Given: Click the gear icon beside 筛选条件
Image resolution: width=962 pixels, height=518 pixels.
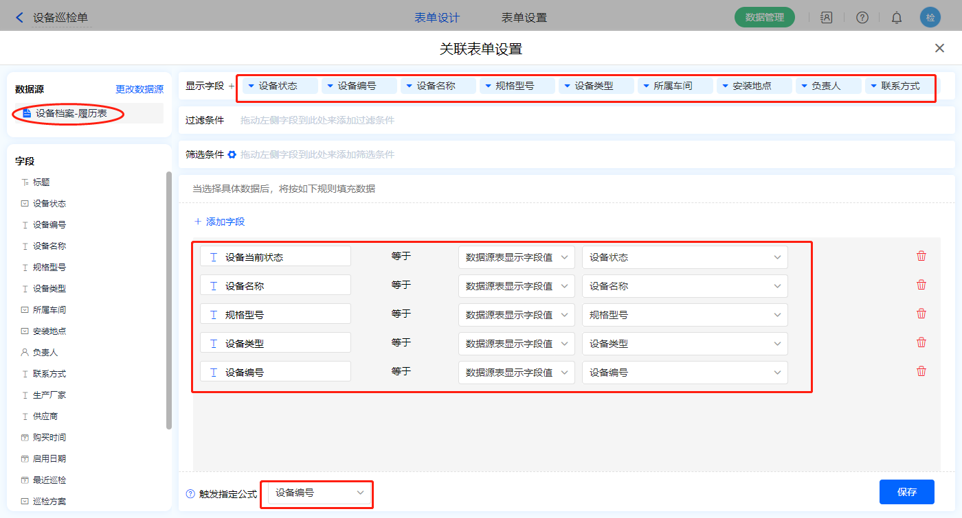Looking at the screenshot, I should [232, 154].
